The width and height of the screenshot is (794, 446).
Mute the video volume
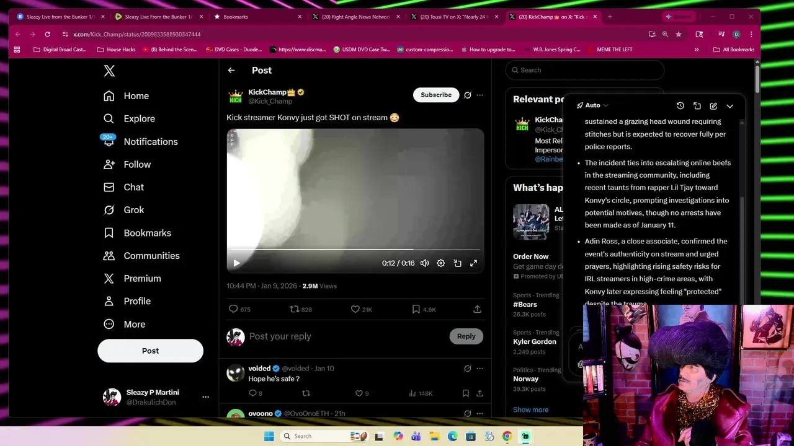point(424,263)
